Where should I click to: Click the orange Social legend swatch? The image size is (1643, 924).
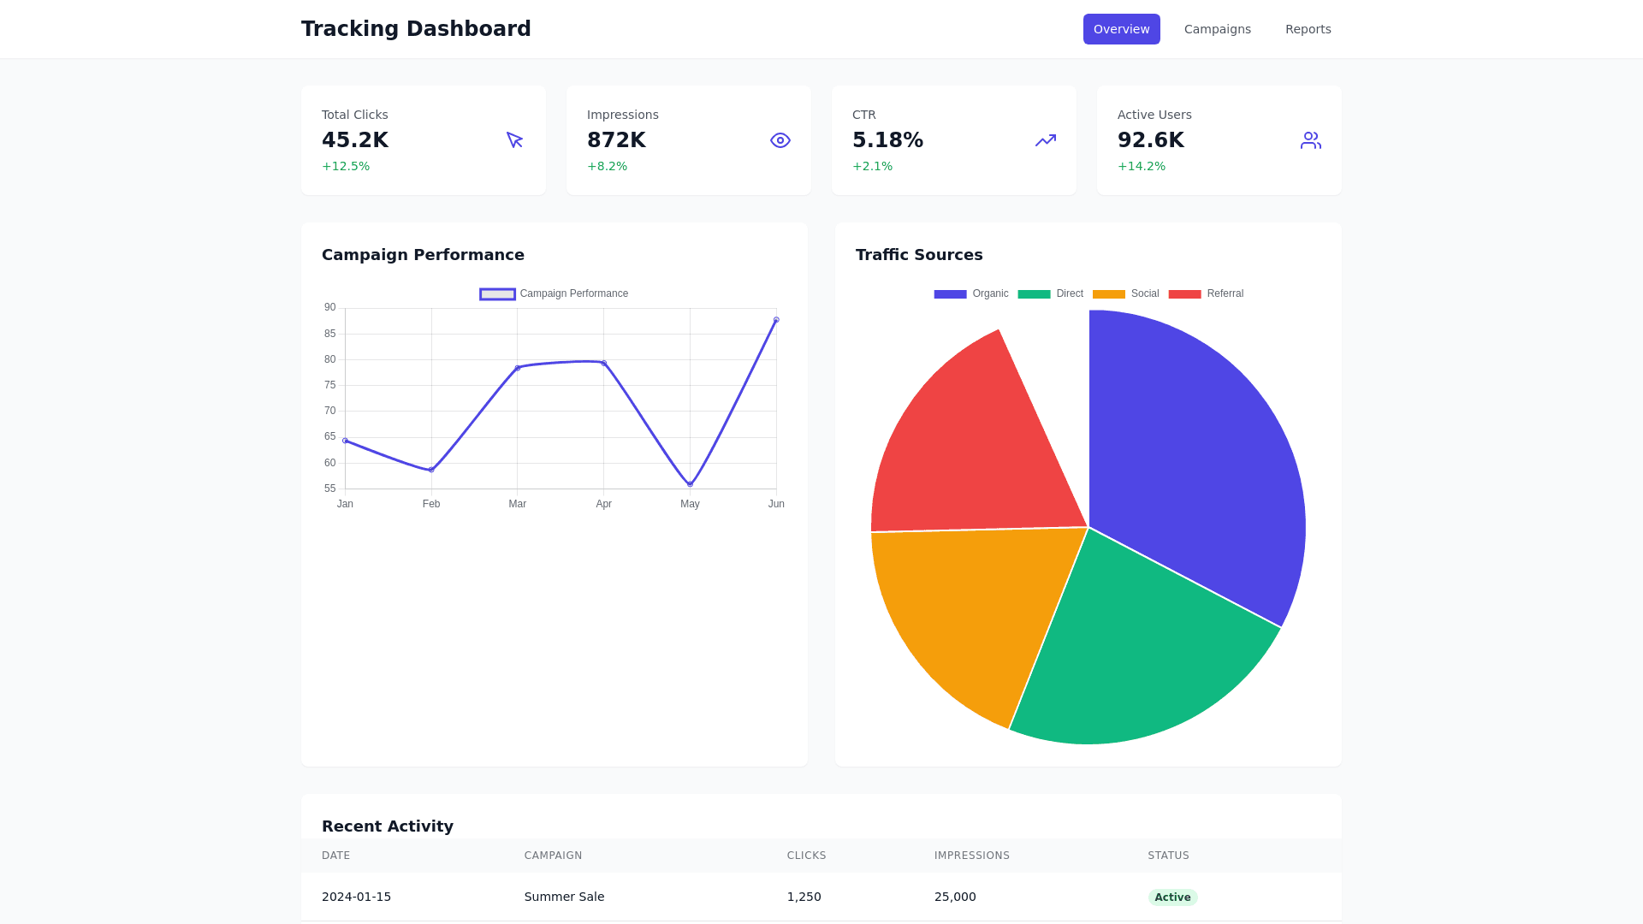tap(1108, 293)
